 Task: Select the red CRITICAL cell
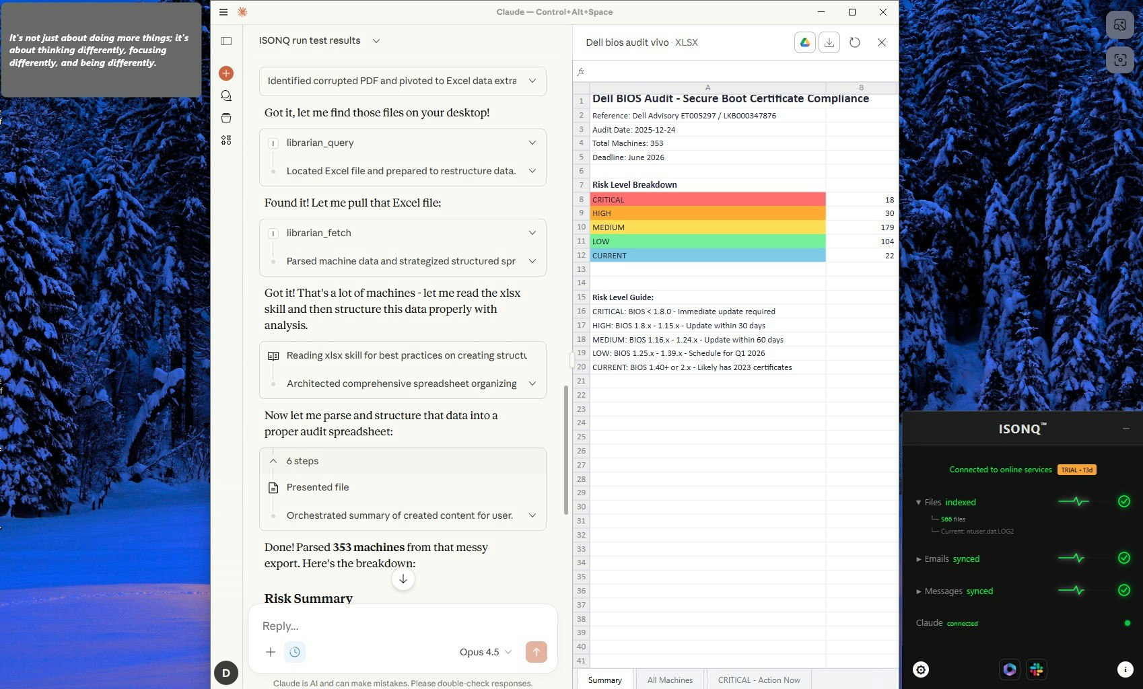click(x=707, y=199)
